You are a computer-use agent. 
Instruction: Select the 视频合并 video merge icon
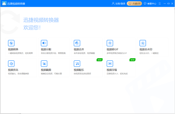tap(77, 43)
